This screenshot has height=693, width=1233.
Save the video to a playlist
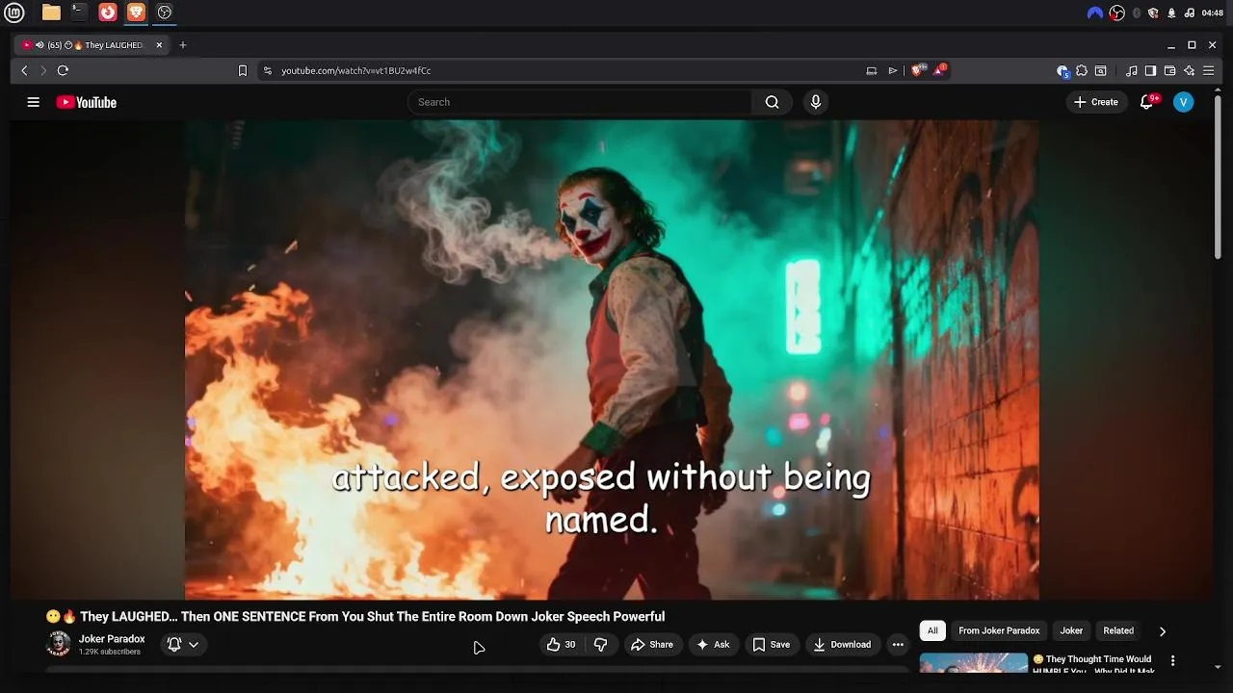(772, 645)
